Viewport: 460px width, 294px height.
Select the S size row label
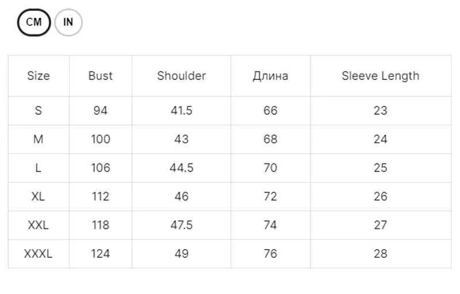coord(39,110)
